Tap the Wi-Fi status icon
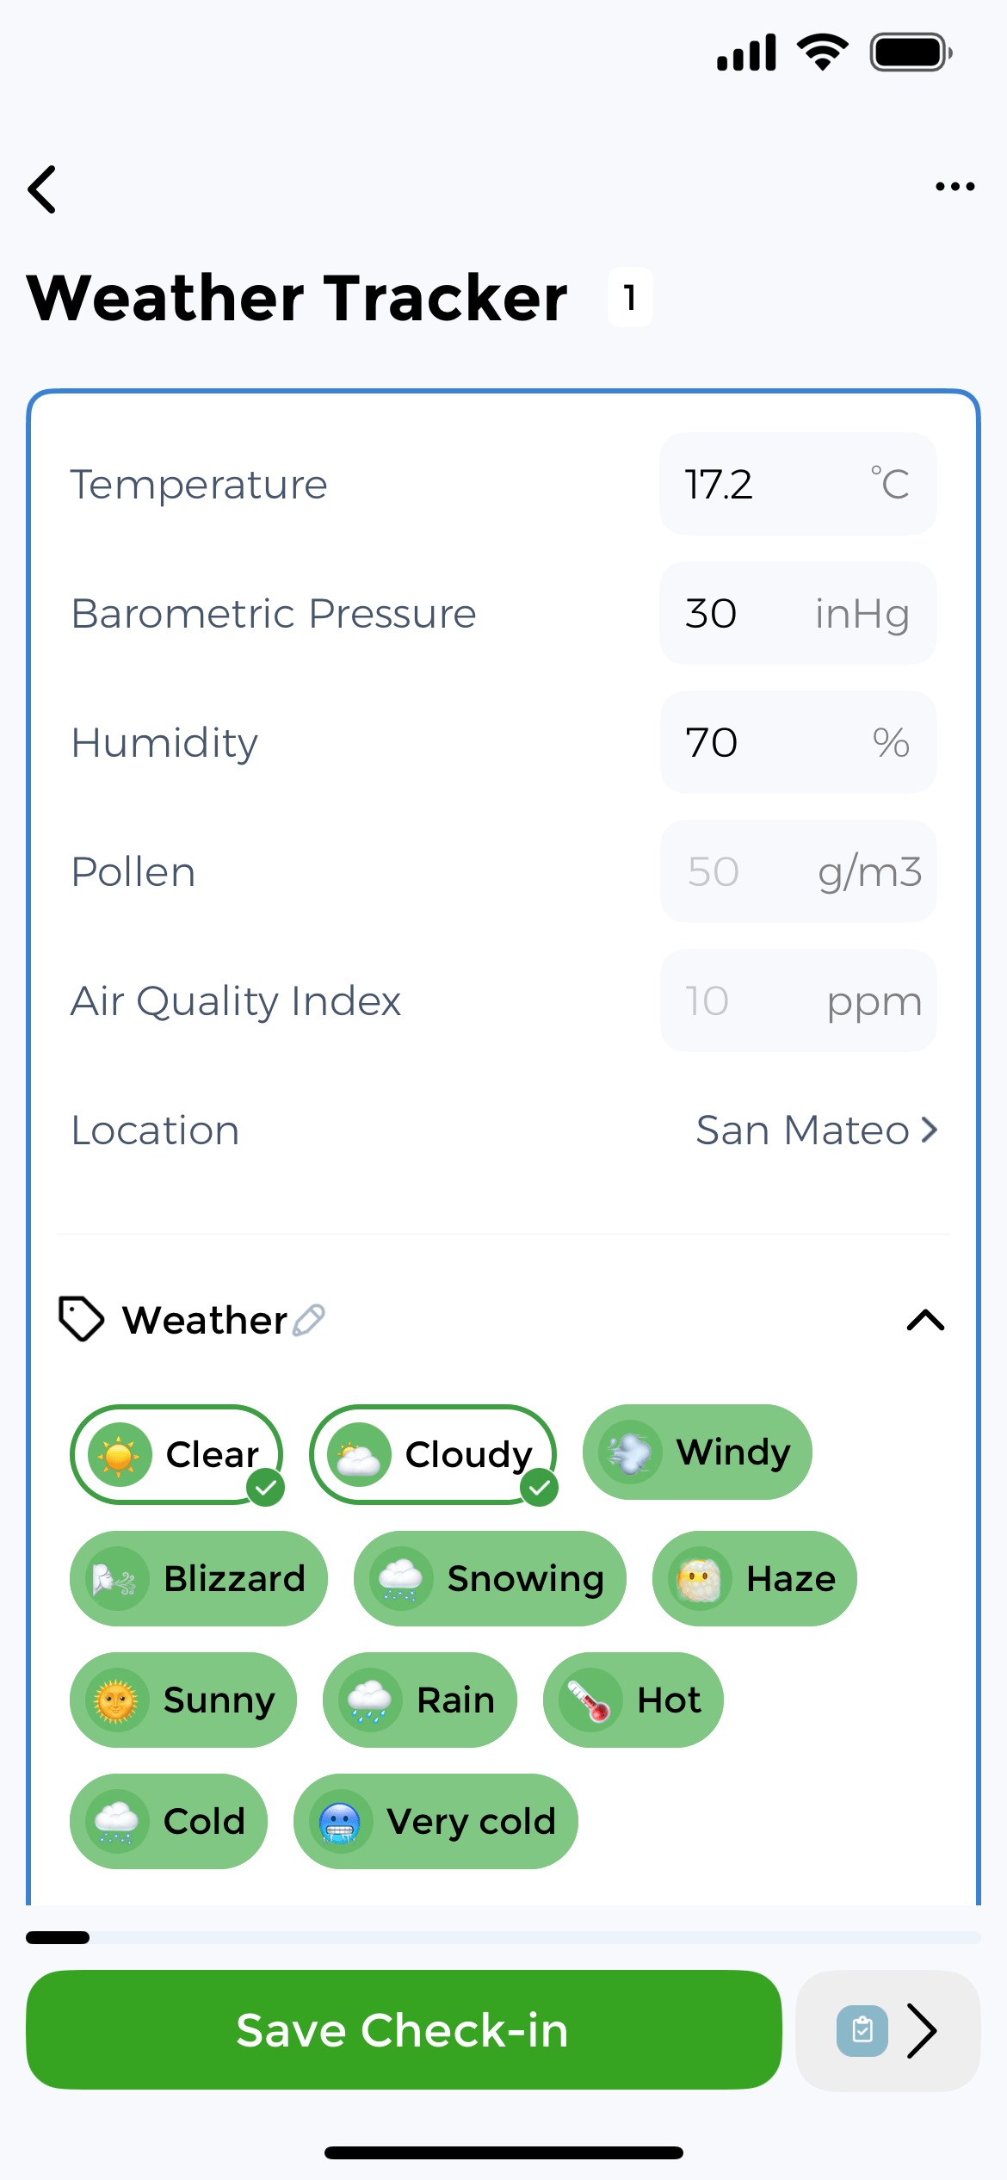 click(x=823, y=53)
